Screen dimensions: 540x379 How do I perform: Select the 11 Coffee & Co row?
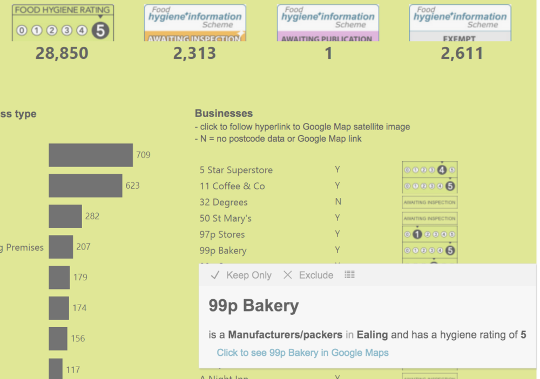pyautogui.click(x=328, y=186)
